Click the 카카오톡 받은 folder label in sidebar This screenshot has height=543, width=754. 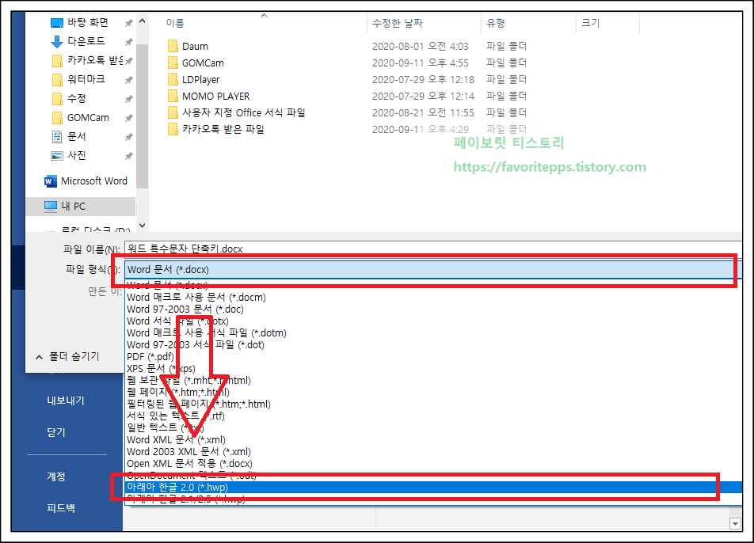[95, 60]
